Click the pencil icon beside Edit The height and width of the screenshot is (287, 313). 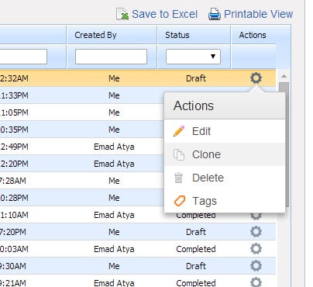(x=179, y=131)
